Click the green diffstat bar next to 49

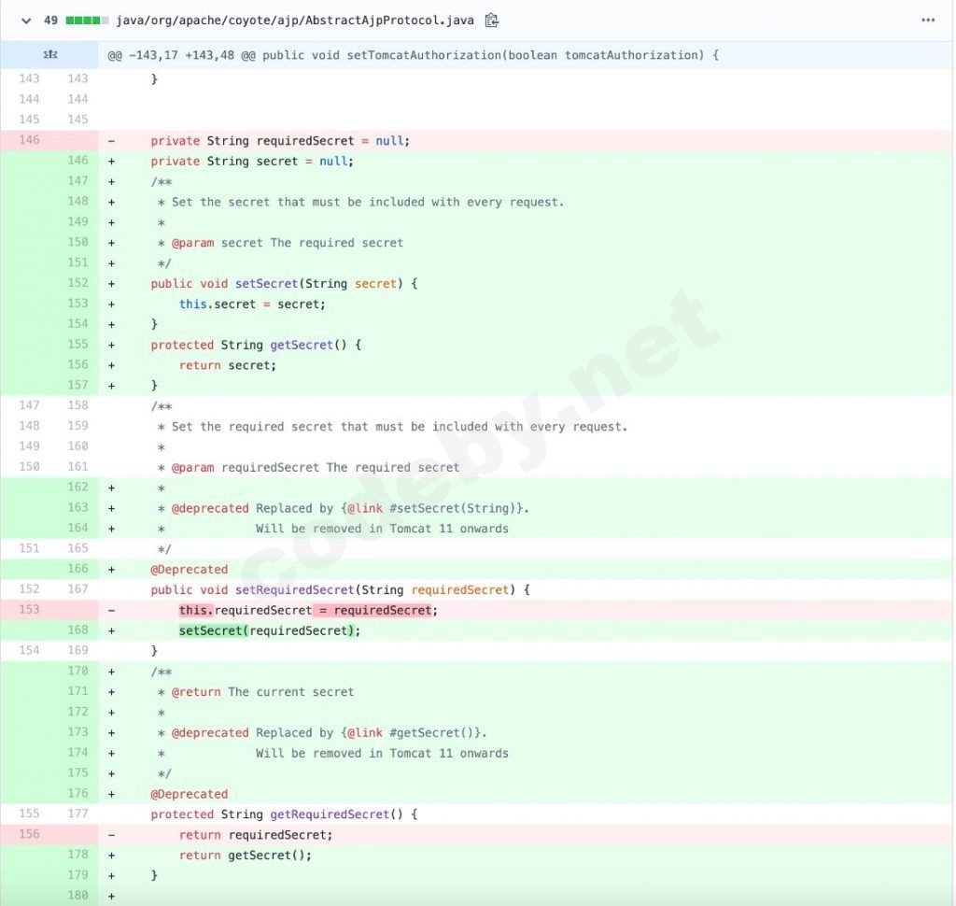pos(87,21)
